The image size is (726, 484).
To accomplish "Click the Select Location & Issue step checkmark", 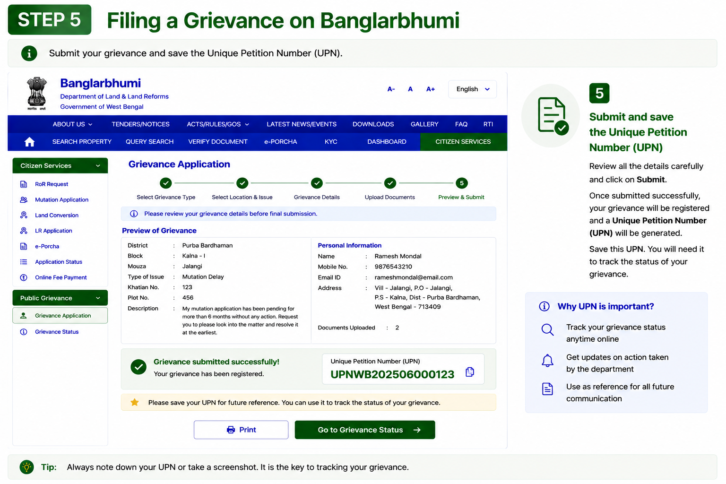I will pos(242,183).
